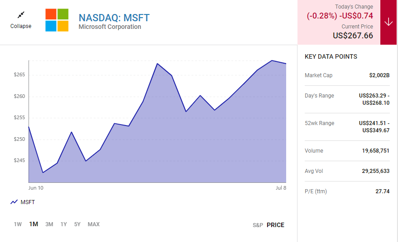
Task: Click the Market Cap value $2,002B
Action: [379, 75]
